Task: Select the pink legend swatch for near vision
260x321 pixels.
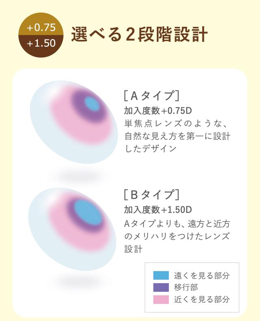Action: (160, 299)
